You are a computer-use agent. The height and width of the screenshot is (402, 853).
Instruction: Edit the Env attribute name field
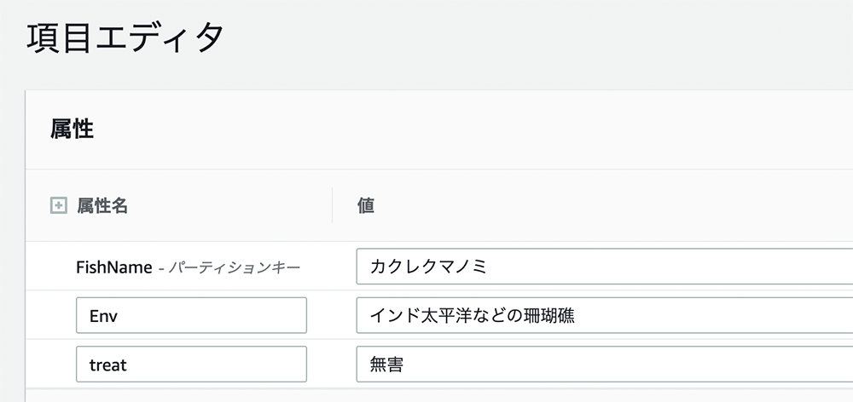[x=191, y=315]
